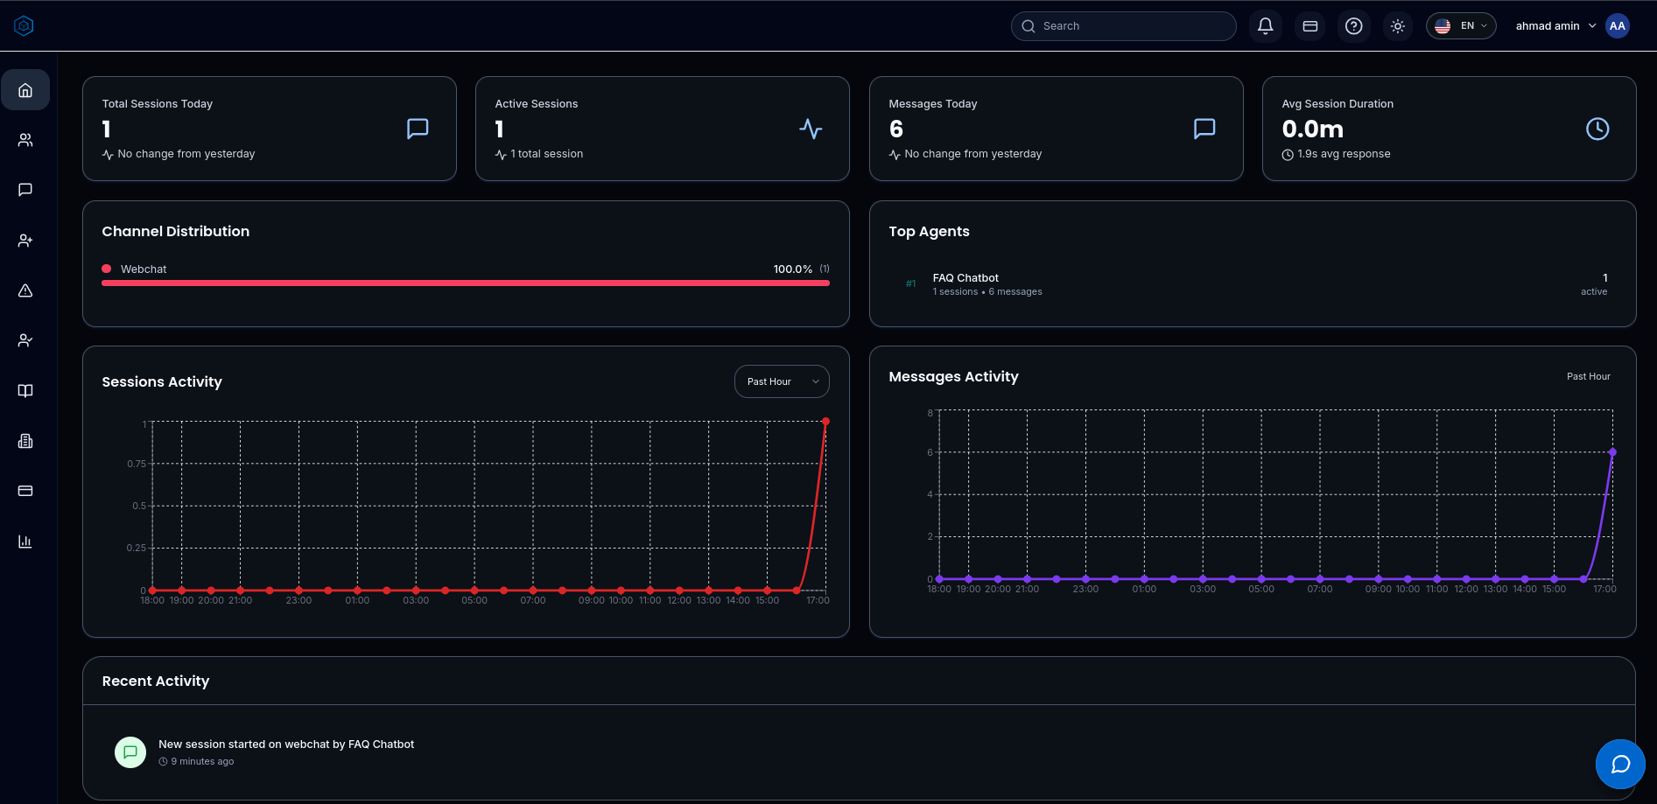This screenshot has height=804, width=1657.
Task: Expand the Sessions Activity Past Hour dropdown
Action: click(x=782, y=381)
